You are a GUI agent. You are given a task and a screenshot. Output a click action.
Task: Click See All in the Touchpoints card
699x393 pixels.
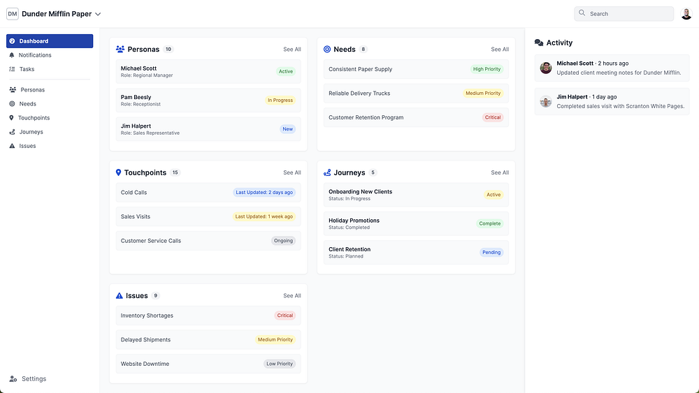pos(292,172)
